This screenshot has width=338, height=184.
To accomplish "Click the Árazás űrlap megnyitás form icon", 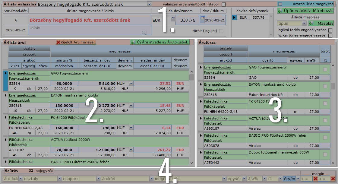I will 280,4.
